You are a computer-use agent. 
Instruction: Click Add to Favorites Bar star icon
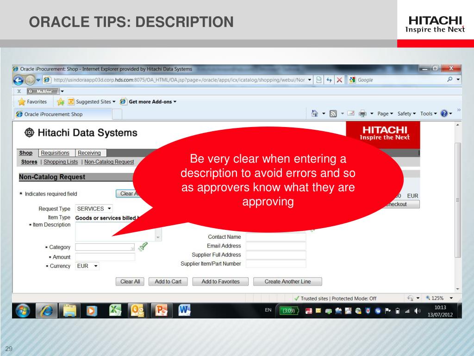coord(61,102)
